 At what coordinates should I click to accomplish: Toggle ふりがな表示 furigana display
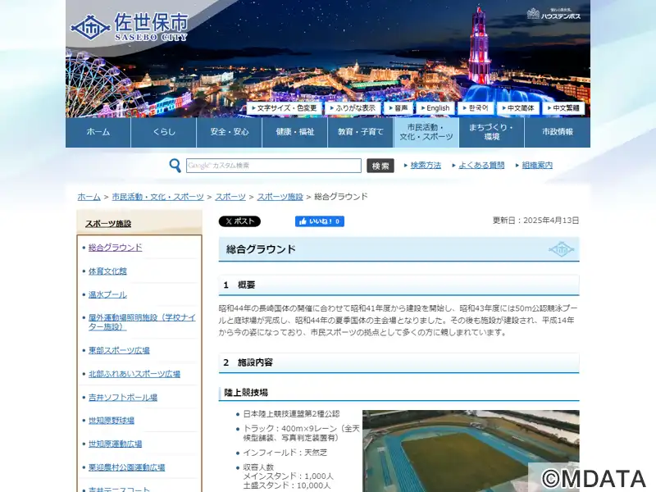(353, 108)
